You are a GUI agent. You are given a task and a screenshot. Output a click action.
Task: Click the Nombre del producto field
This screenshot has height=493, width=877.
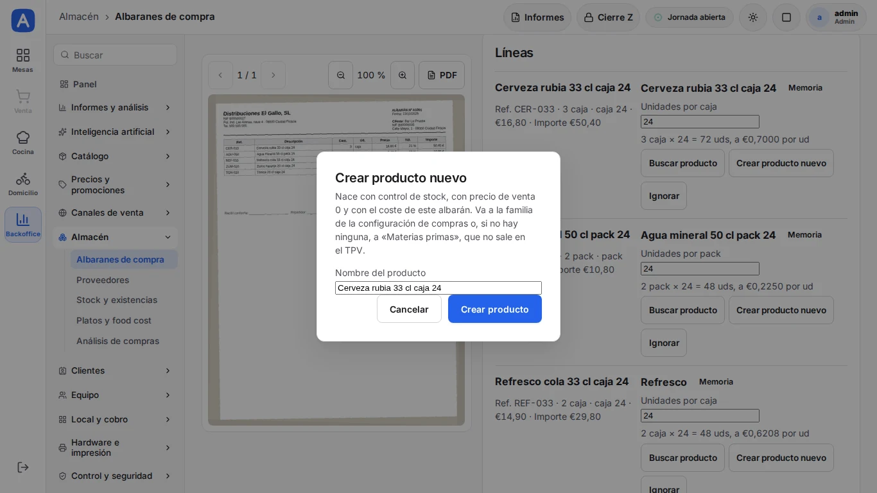(x=438, y=288)
